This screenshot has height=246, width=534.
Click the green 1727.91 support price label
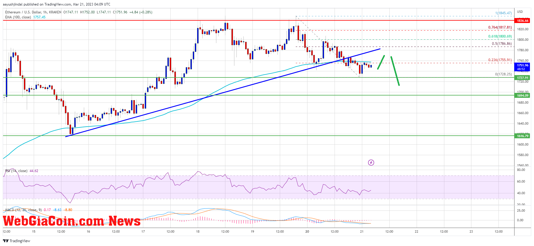pyautogui.click(x=522, y=78)
